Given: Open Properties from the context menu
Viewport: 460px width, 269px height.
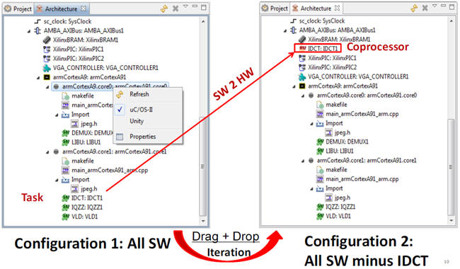Looking at the screenshot, I should (x=142, y=137).
